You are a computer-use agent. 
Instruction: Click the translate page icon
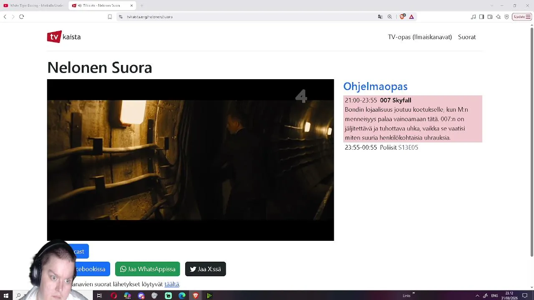click(x=380, y=17)
